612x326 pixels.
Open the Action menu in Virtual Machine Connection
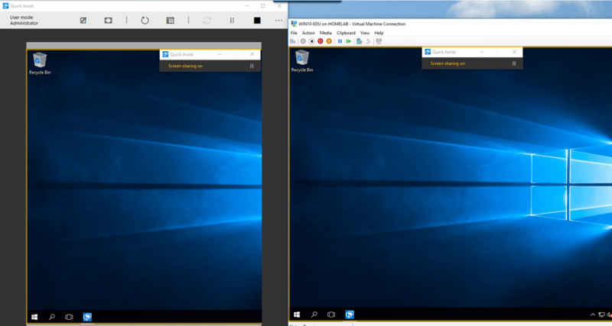pos(308,33)
